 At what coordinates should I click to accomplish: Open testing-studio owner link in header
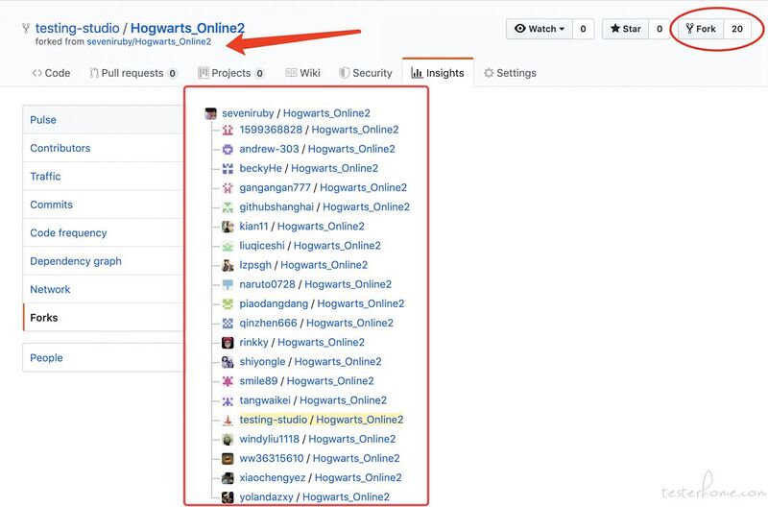click(78, 28)
